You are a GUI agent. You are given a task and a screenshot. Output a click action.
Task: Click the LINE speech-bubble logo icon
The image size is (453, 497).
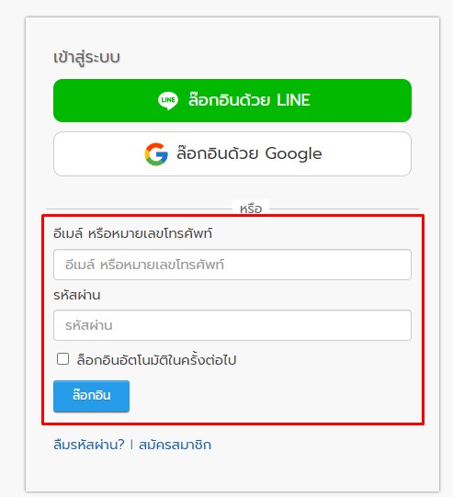pyautogui.click(x=168, y=100)
